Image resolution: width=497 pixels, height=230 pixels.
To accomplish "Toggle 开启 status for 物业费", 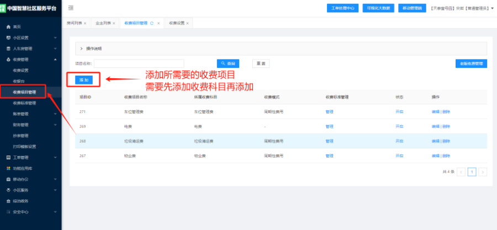I will (x=399, y=156).
